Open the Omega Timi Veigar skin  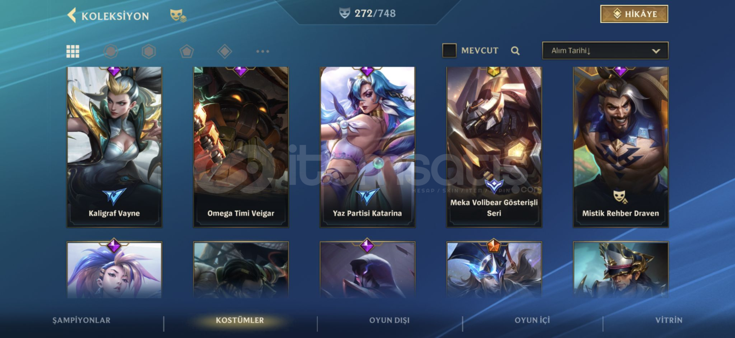pyautogui.click(x=241, y=147)
